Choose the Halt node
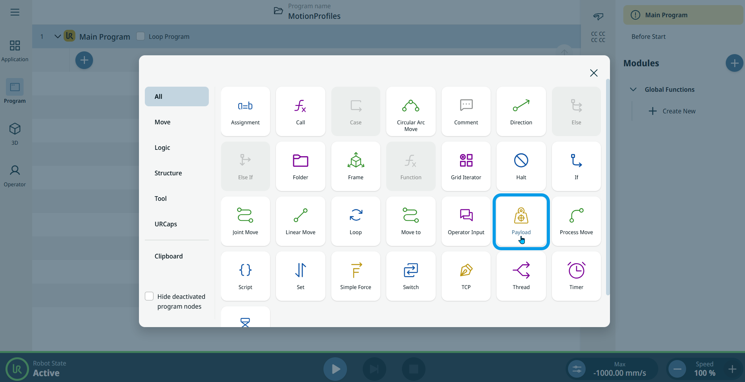 (521, 166)
